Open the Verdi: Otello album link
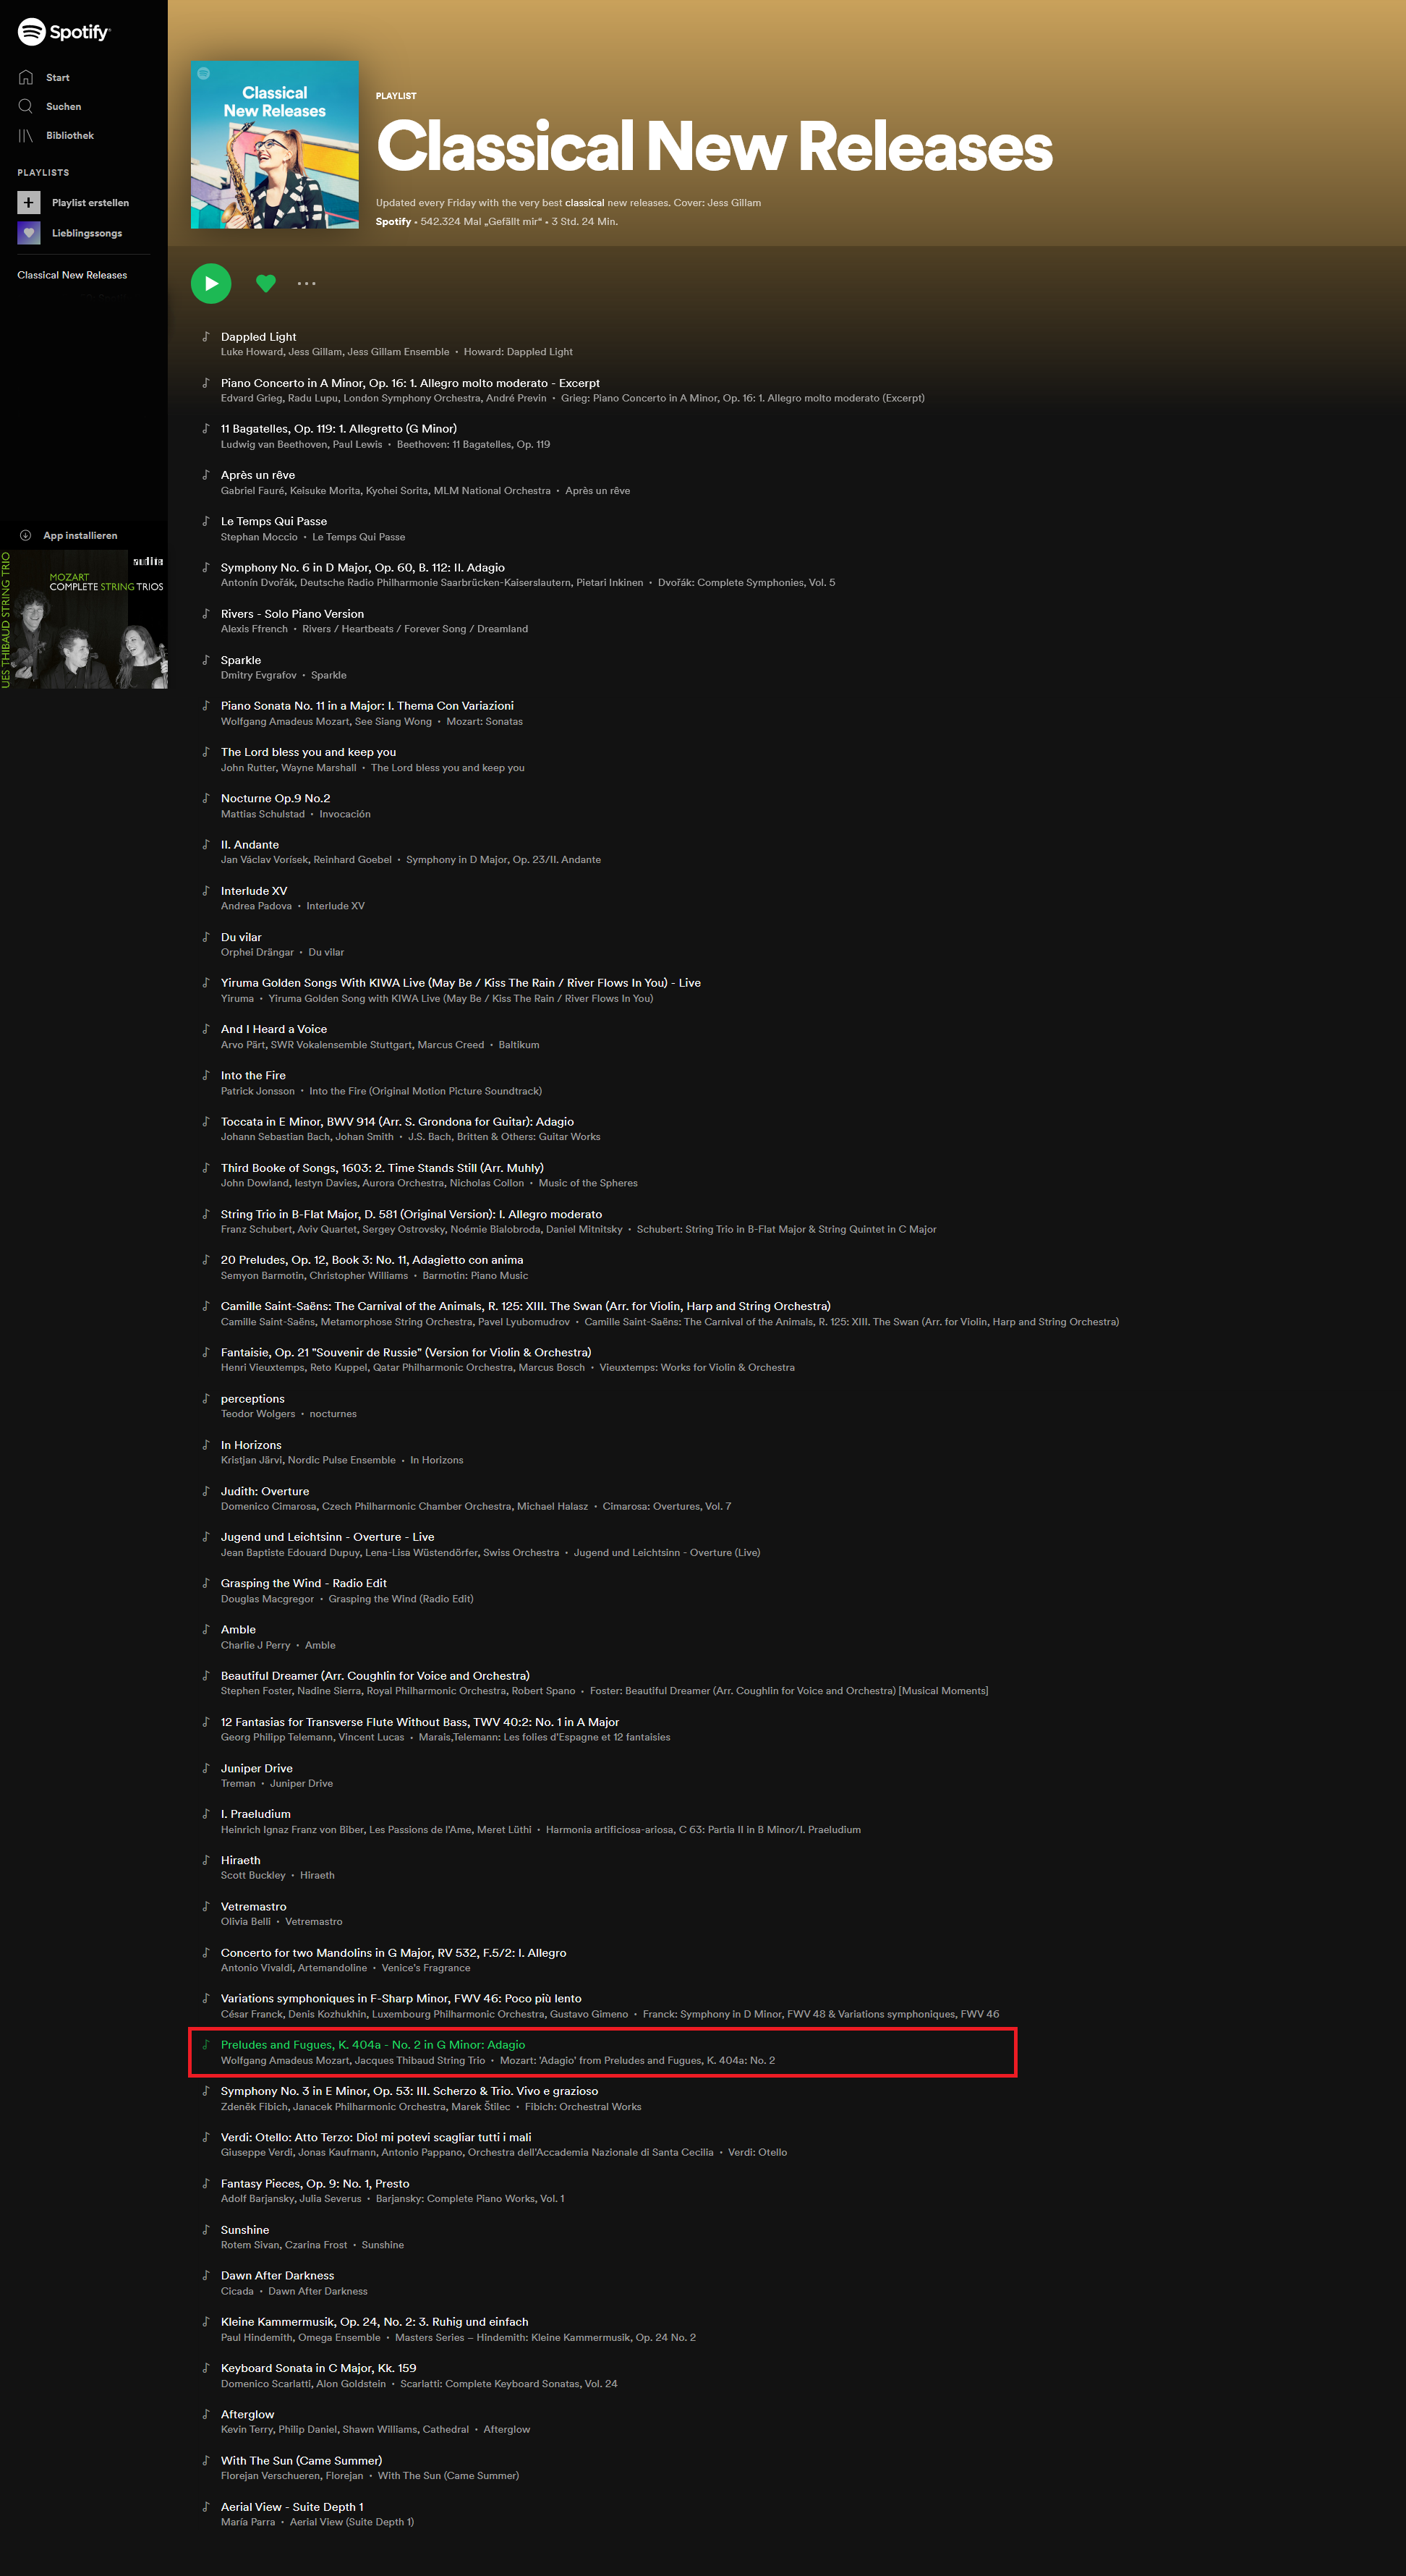 pos(757,2152)
